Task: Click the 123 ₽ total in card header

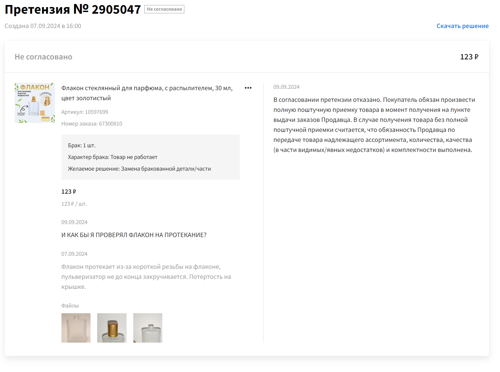Action: tap(469, 57)
